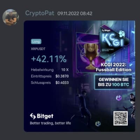Click the Bitget arrows logo icon

(x=33, y=116)
